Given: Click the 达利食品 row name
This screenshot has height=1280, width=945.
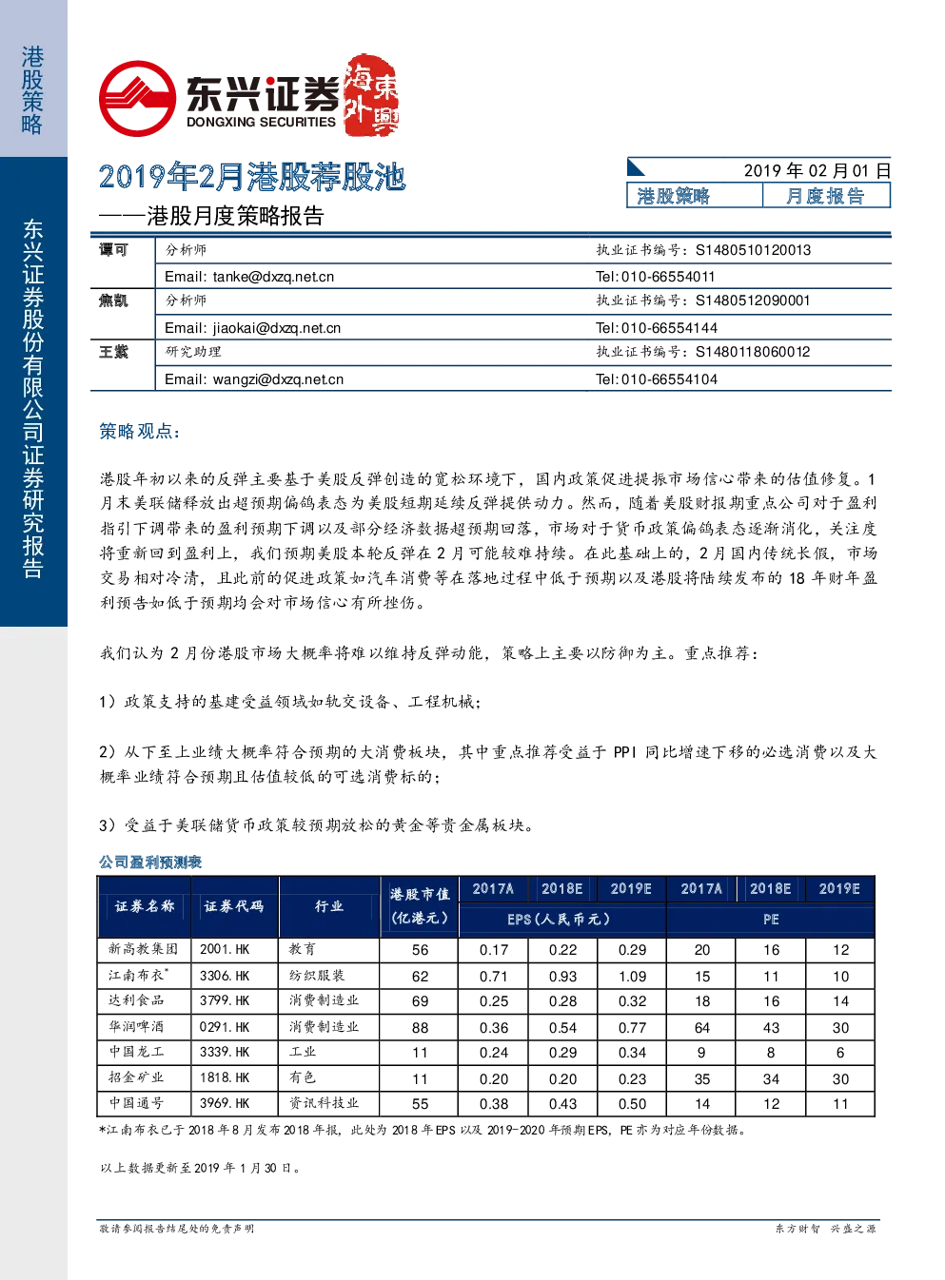Looking at the screenshot, I should pyautogui.click(x=136, y=1000).
